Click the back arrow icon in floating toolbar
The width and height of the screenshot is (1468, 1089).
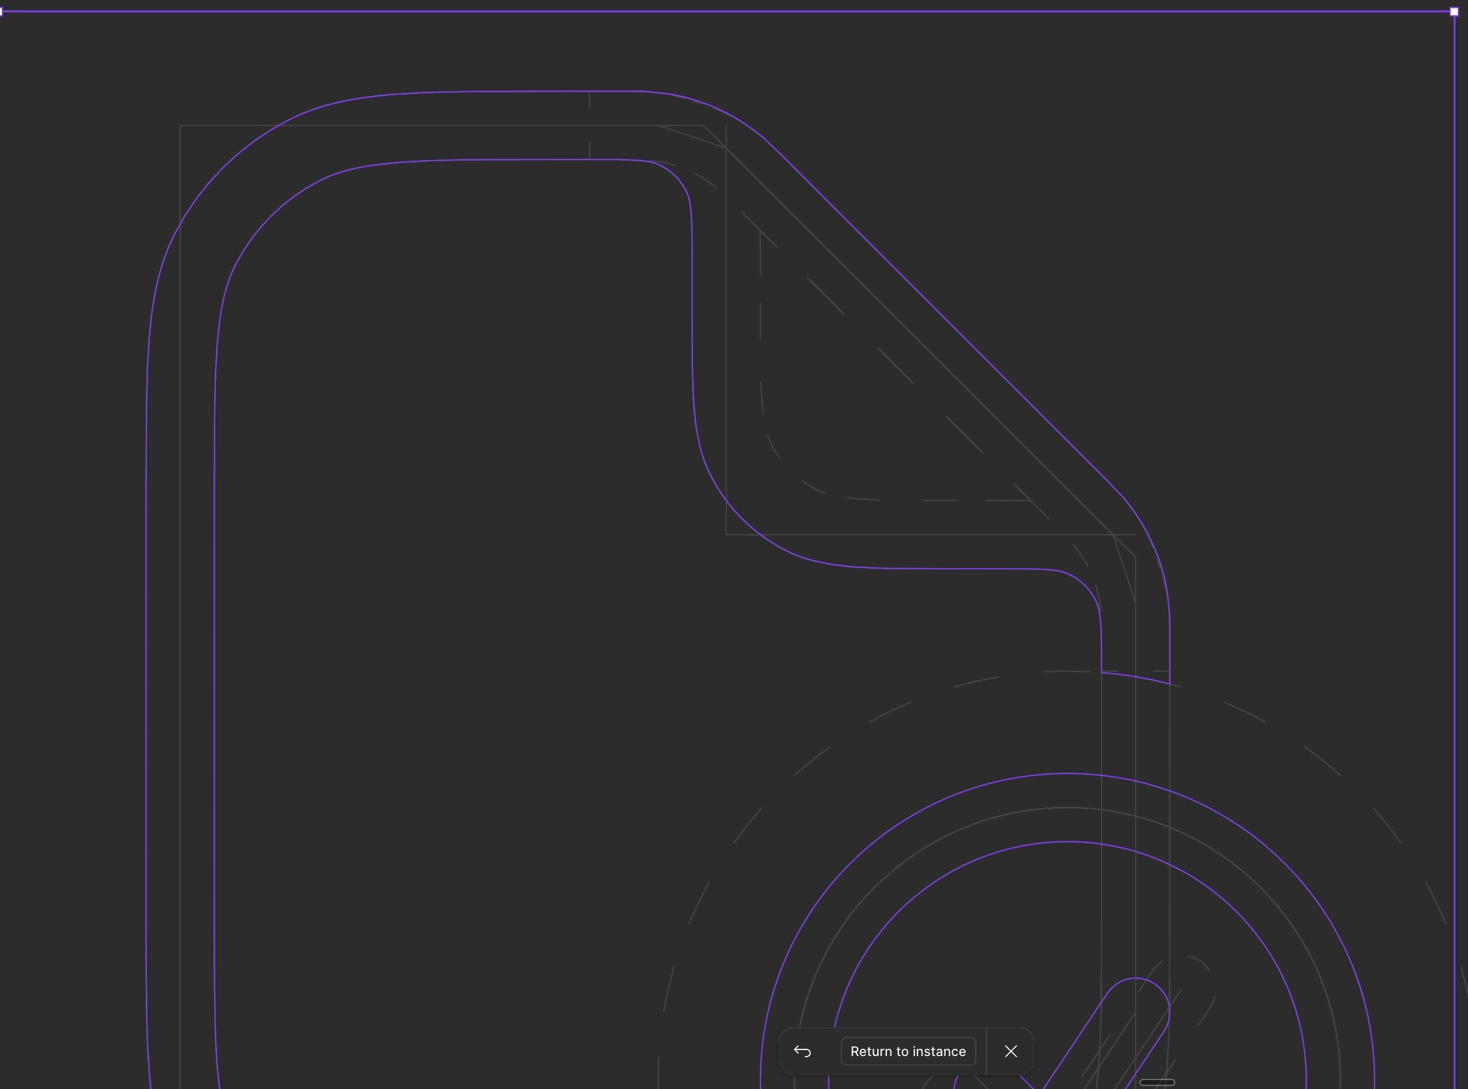point(802,1051)
